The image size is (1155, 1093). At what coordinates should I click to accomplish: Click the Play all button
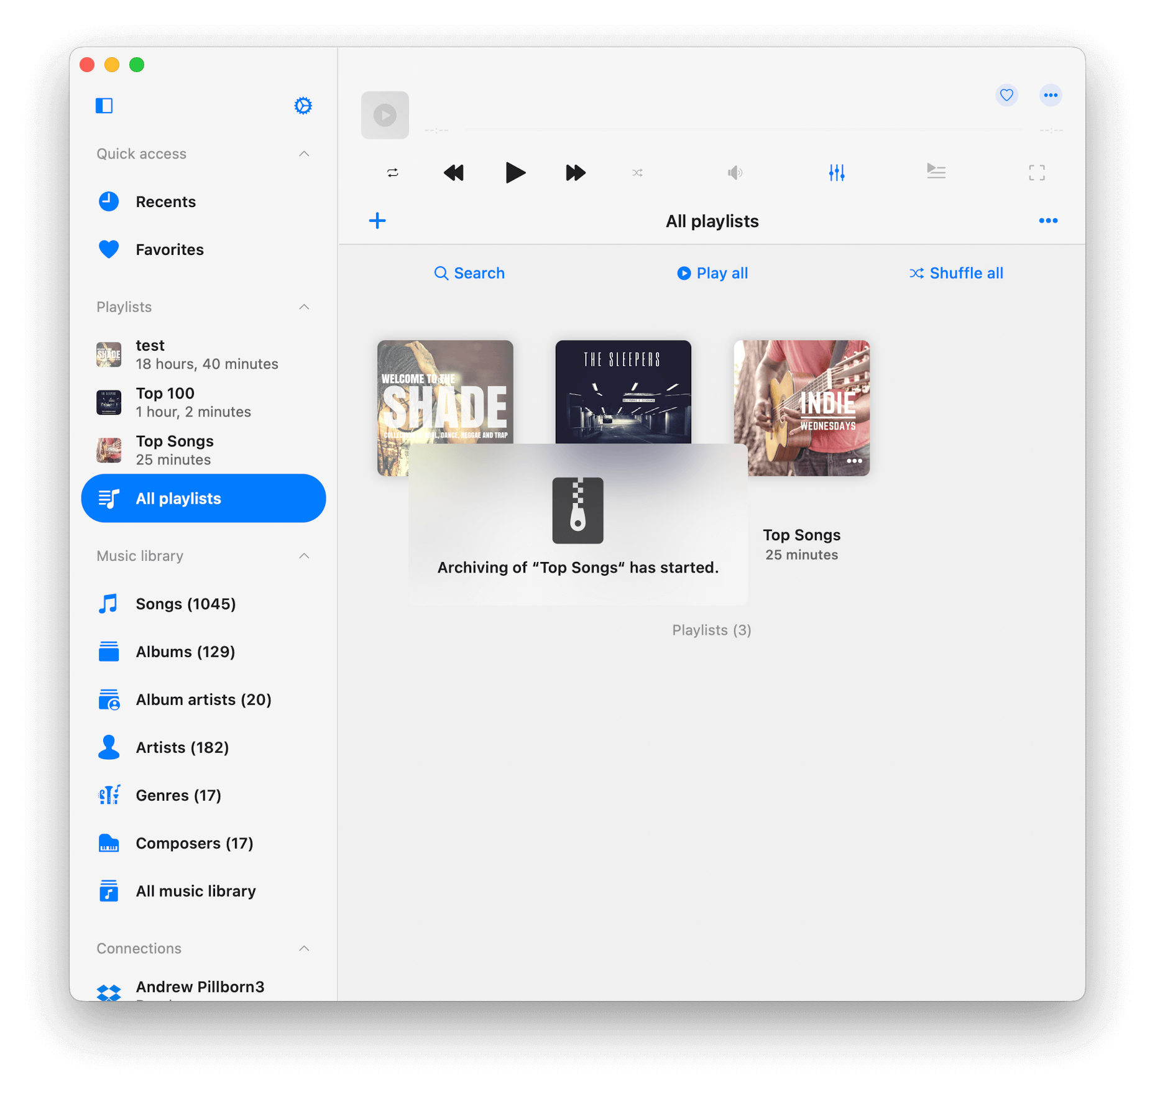click(x=712, y=273)
